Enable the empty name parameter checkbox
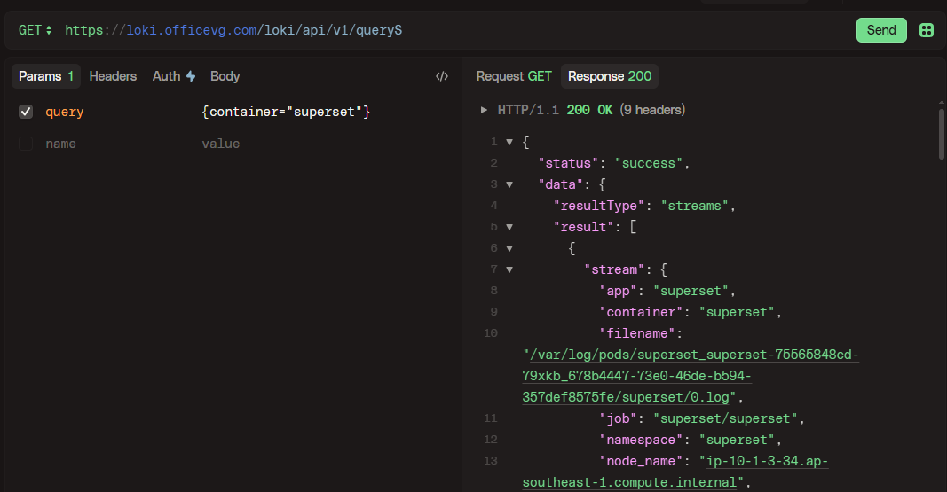947x492 pixels. [x=26, y=144]
